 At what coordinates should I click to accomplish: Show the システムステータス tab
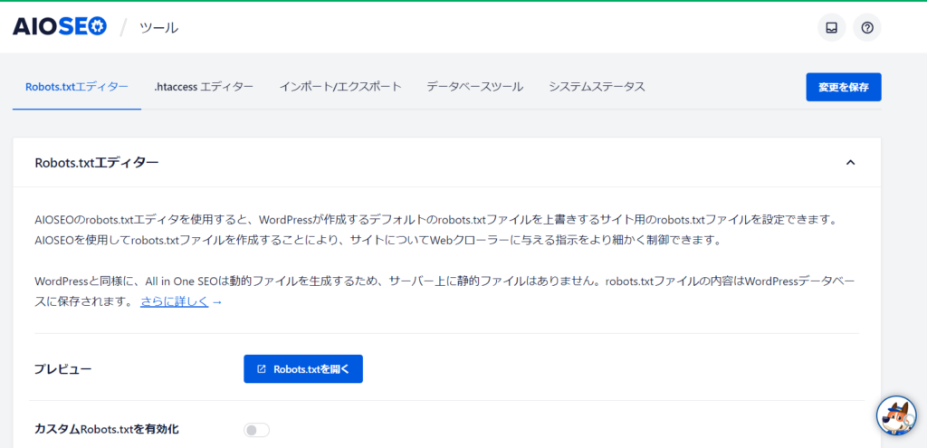coord(597,87)
